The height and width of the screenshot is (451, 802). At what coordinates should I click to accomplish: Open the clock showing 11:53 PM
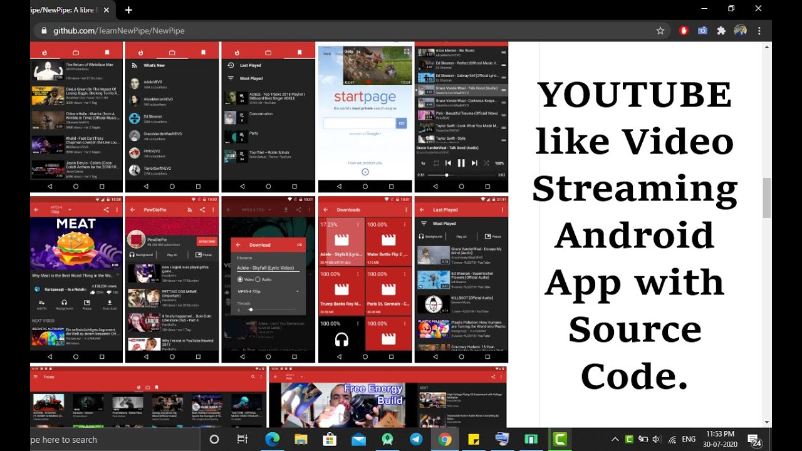(x=719, y=439)
